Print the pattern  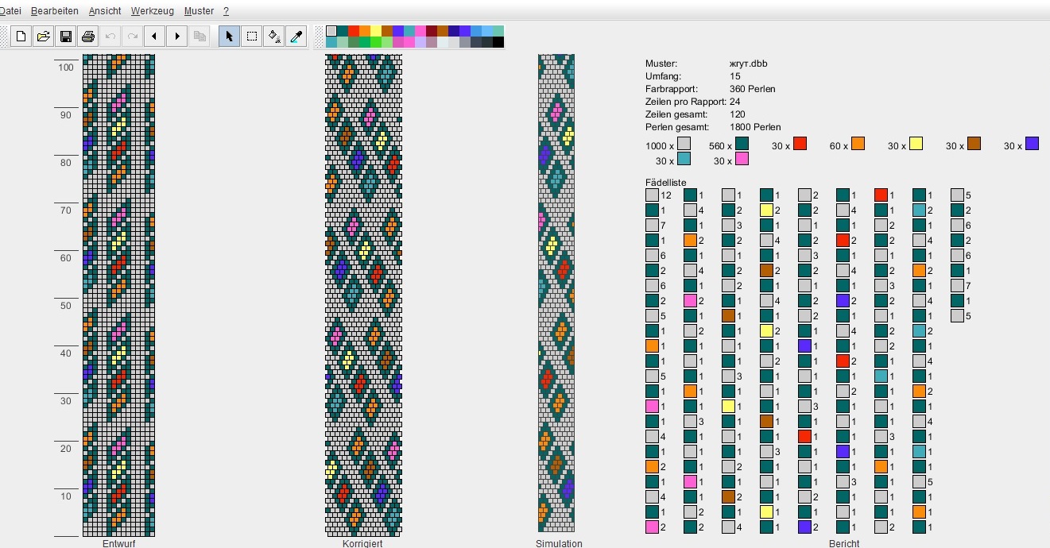click(x=87, y=36)
